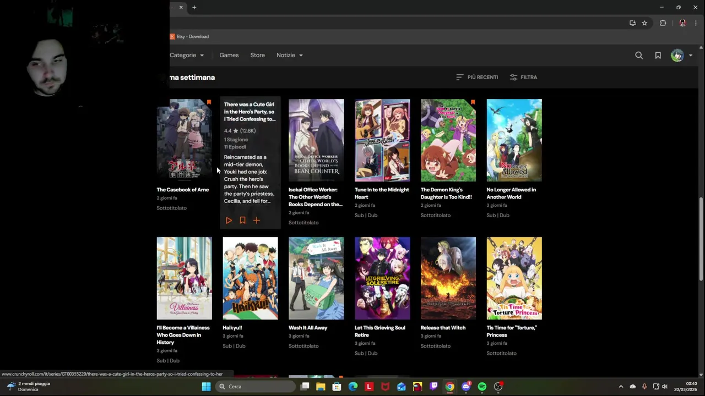Click Tune In to the Midnight Heart title
The height and width of the screenshot is (396, 705).
coord(382,193)
